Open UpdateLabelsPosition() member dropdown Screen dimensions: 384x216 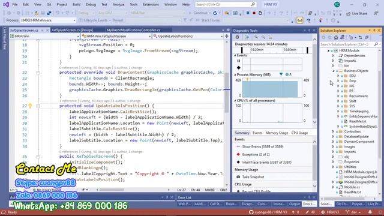coord(188,36)
